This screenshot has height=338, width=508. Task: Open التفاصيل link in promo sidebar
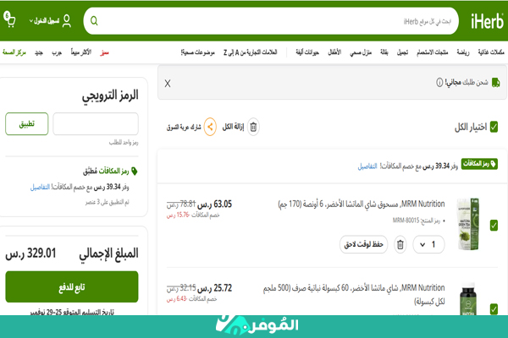pyautogui.click(x=40, y=187)
